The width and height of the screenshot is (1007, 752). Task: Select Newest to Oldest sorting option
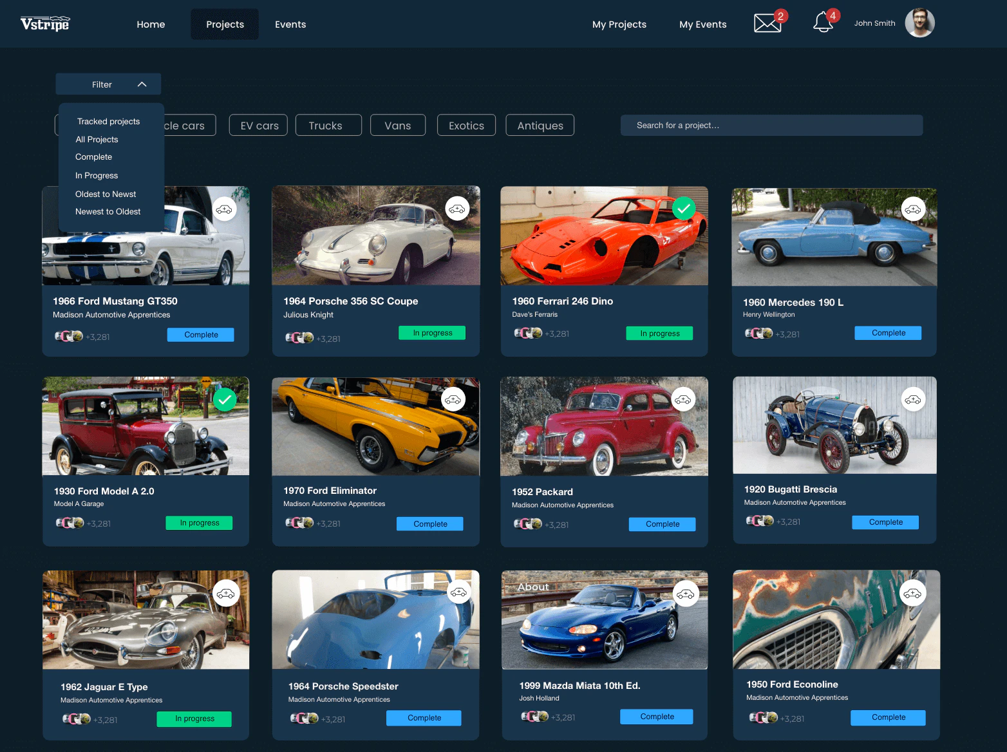(108, 211)
